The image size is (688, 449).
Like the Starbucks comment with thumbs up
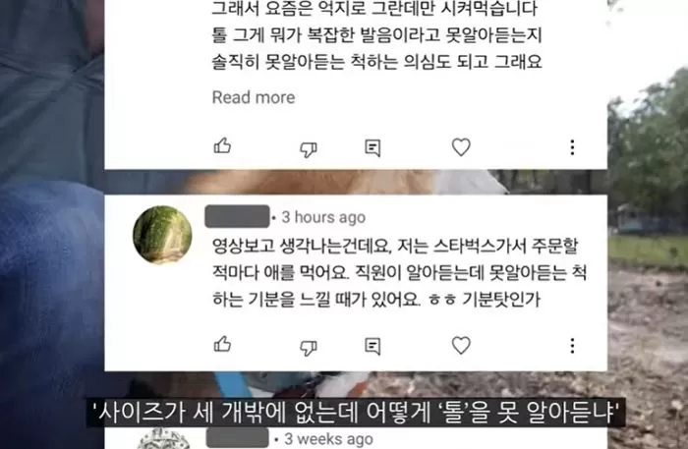222,345
